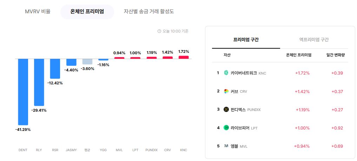Show the 프리미엄 구간 list tab
The width and height of the screenshot is (357, 161).
point(246,40)
